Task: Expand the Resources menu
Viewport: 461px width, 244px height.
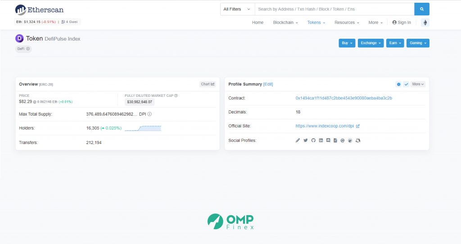Action: [x=347, y=23]
